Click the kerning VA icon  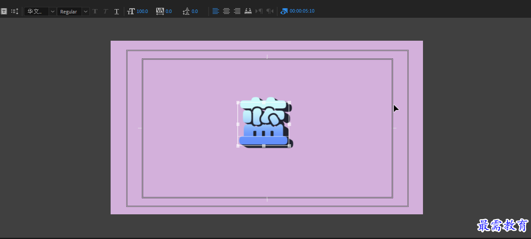point(160,11)
